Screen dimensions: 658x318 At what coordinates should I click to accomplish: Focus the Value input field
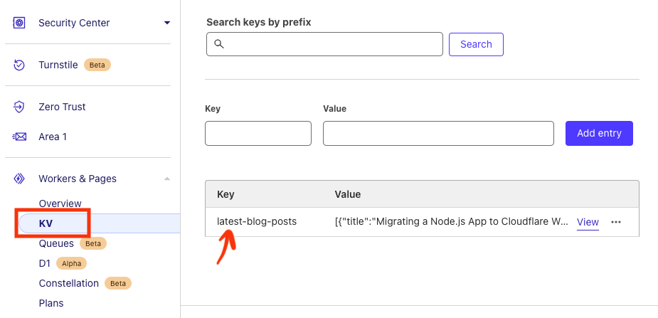point(438,134)
